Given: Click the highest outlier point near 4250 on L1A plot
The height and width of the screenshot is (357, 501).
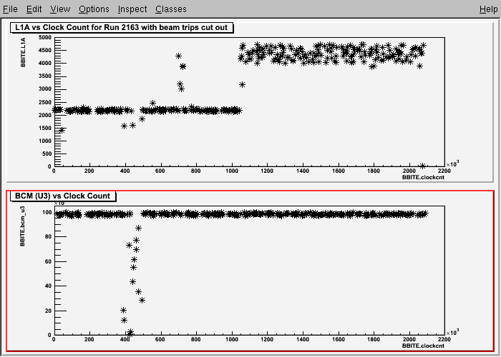Looking at the screenshot, I should [179, 56].
